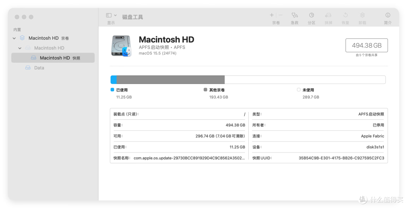Click the Macintosh HD heading title
The image size is (407, 208).
point(167,40)
